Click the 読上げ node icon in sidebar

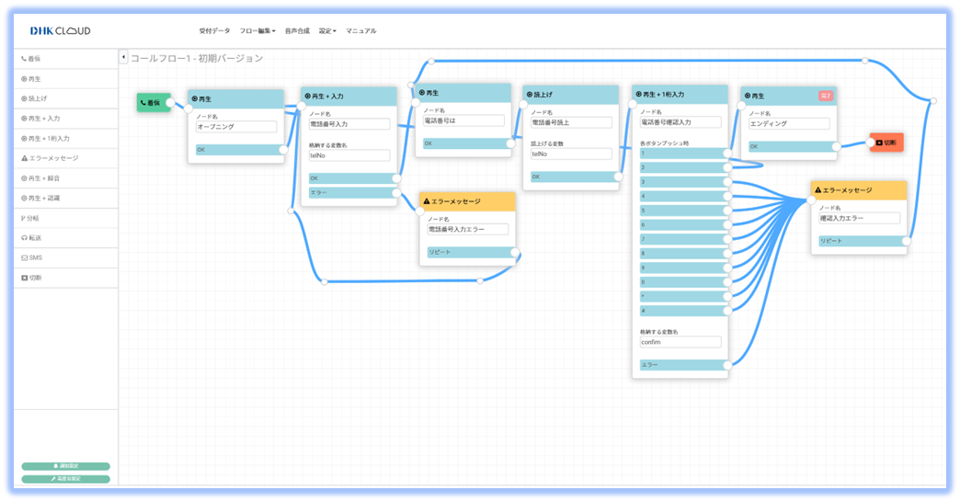[x=24, y=98]
